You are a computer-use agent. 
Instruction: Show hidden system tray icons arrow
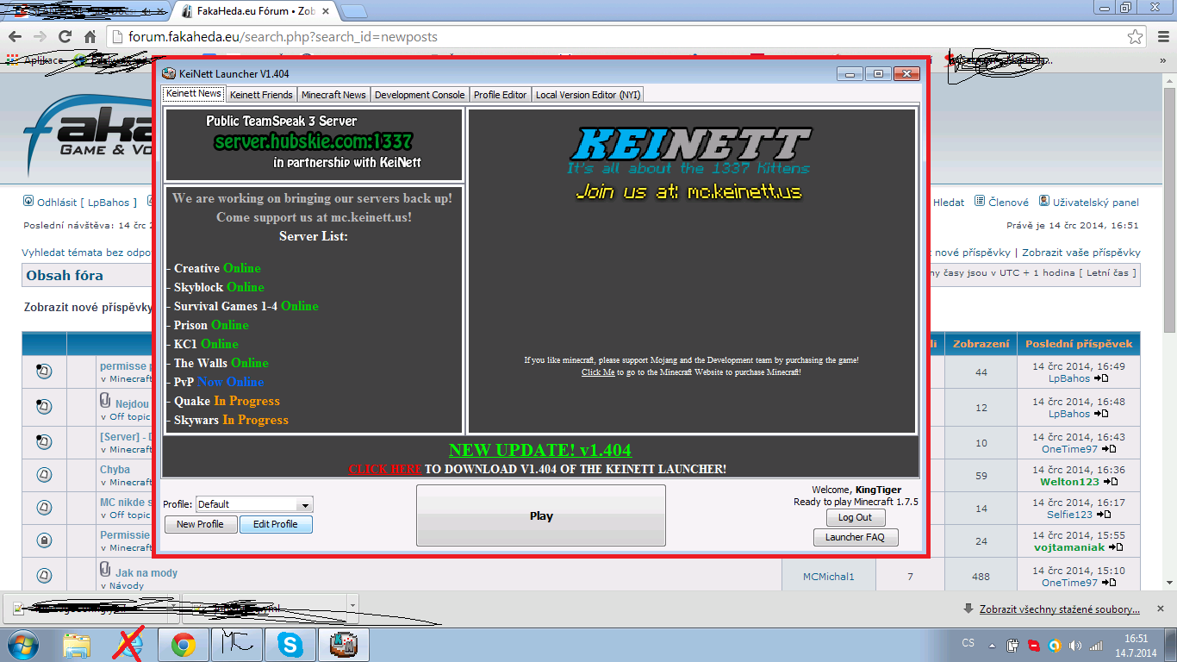coord(992,645)
